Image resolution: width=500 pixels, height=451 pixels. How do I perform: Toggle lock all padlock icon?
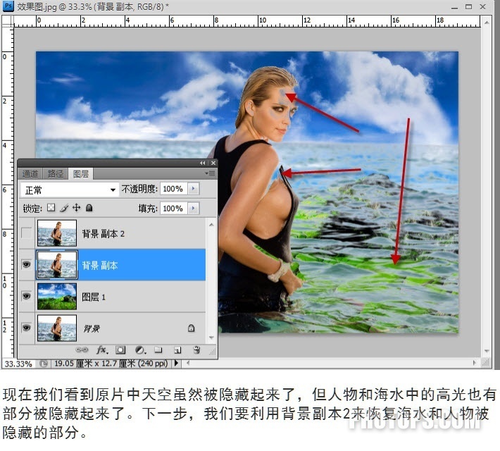89,208
